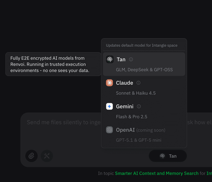Open the tools icon beside the attachment button

pyautogui.click(x=47, y=156)
